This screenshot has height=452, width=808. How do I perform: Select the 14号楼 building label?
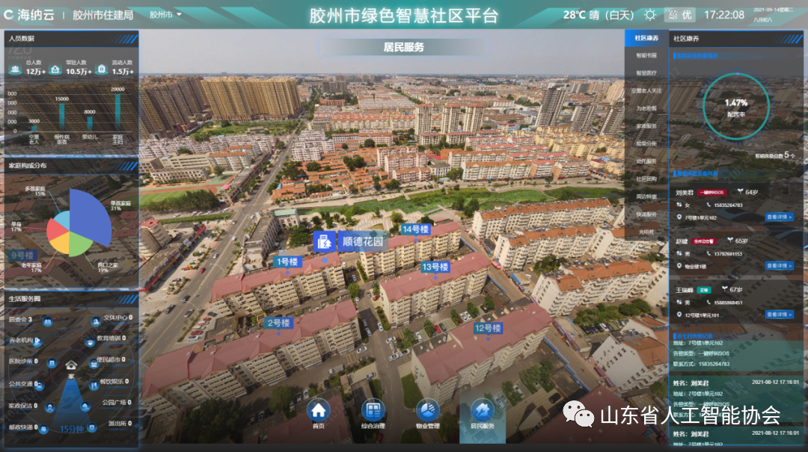click(x=415, y=229)
